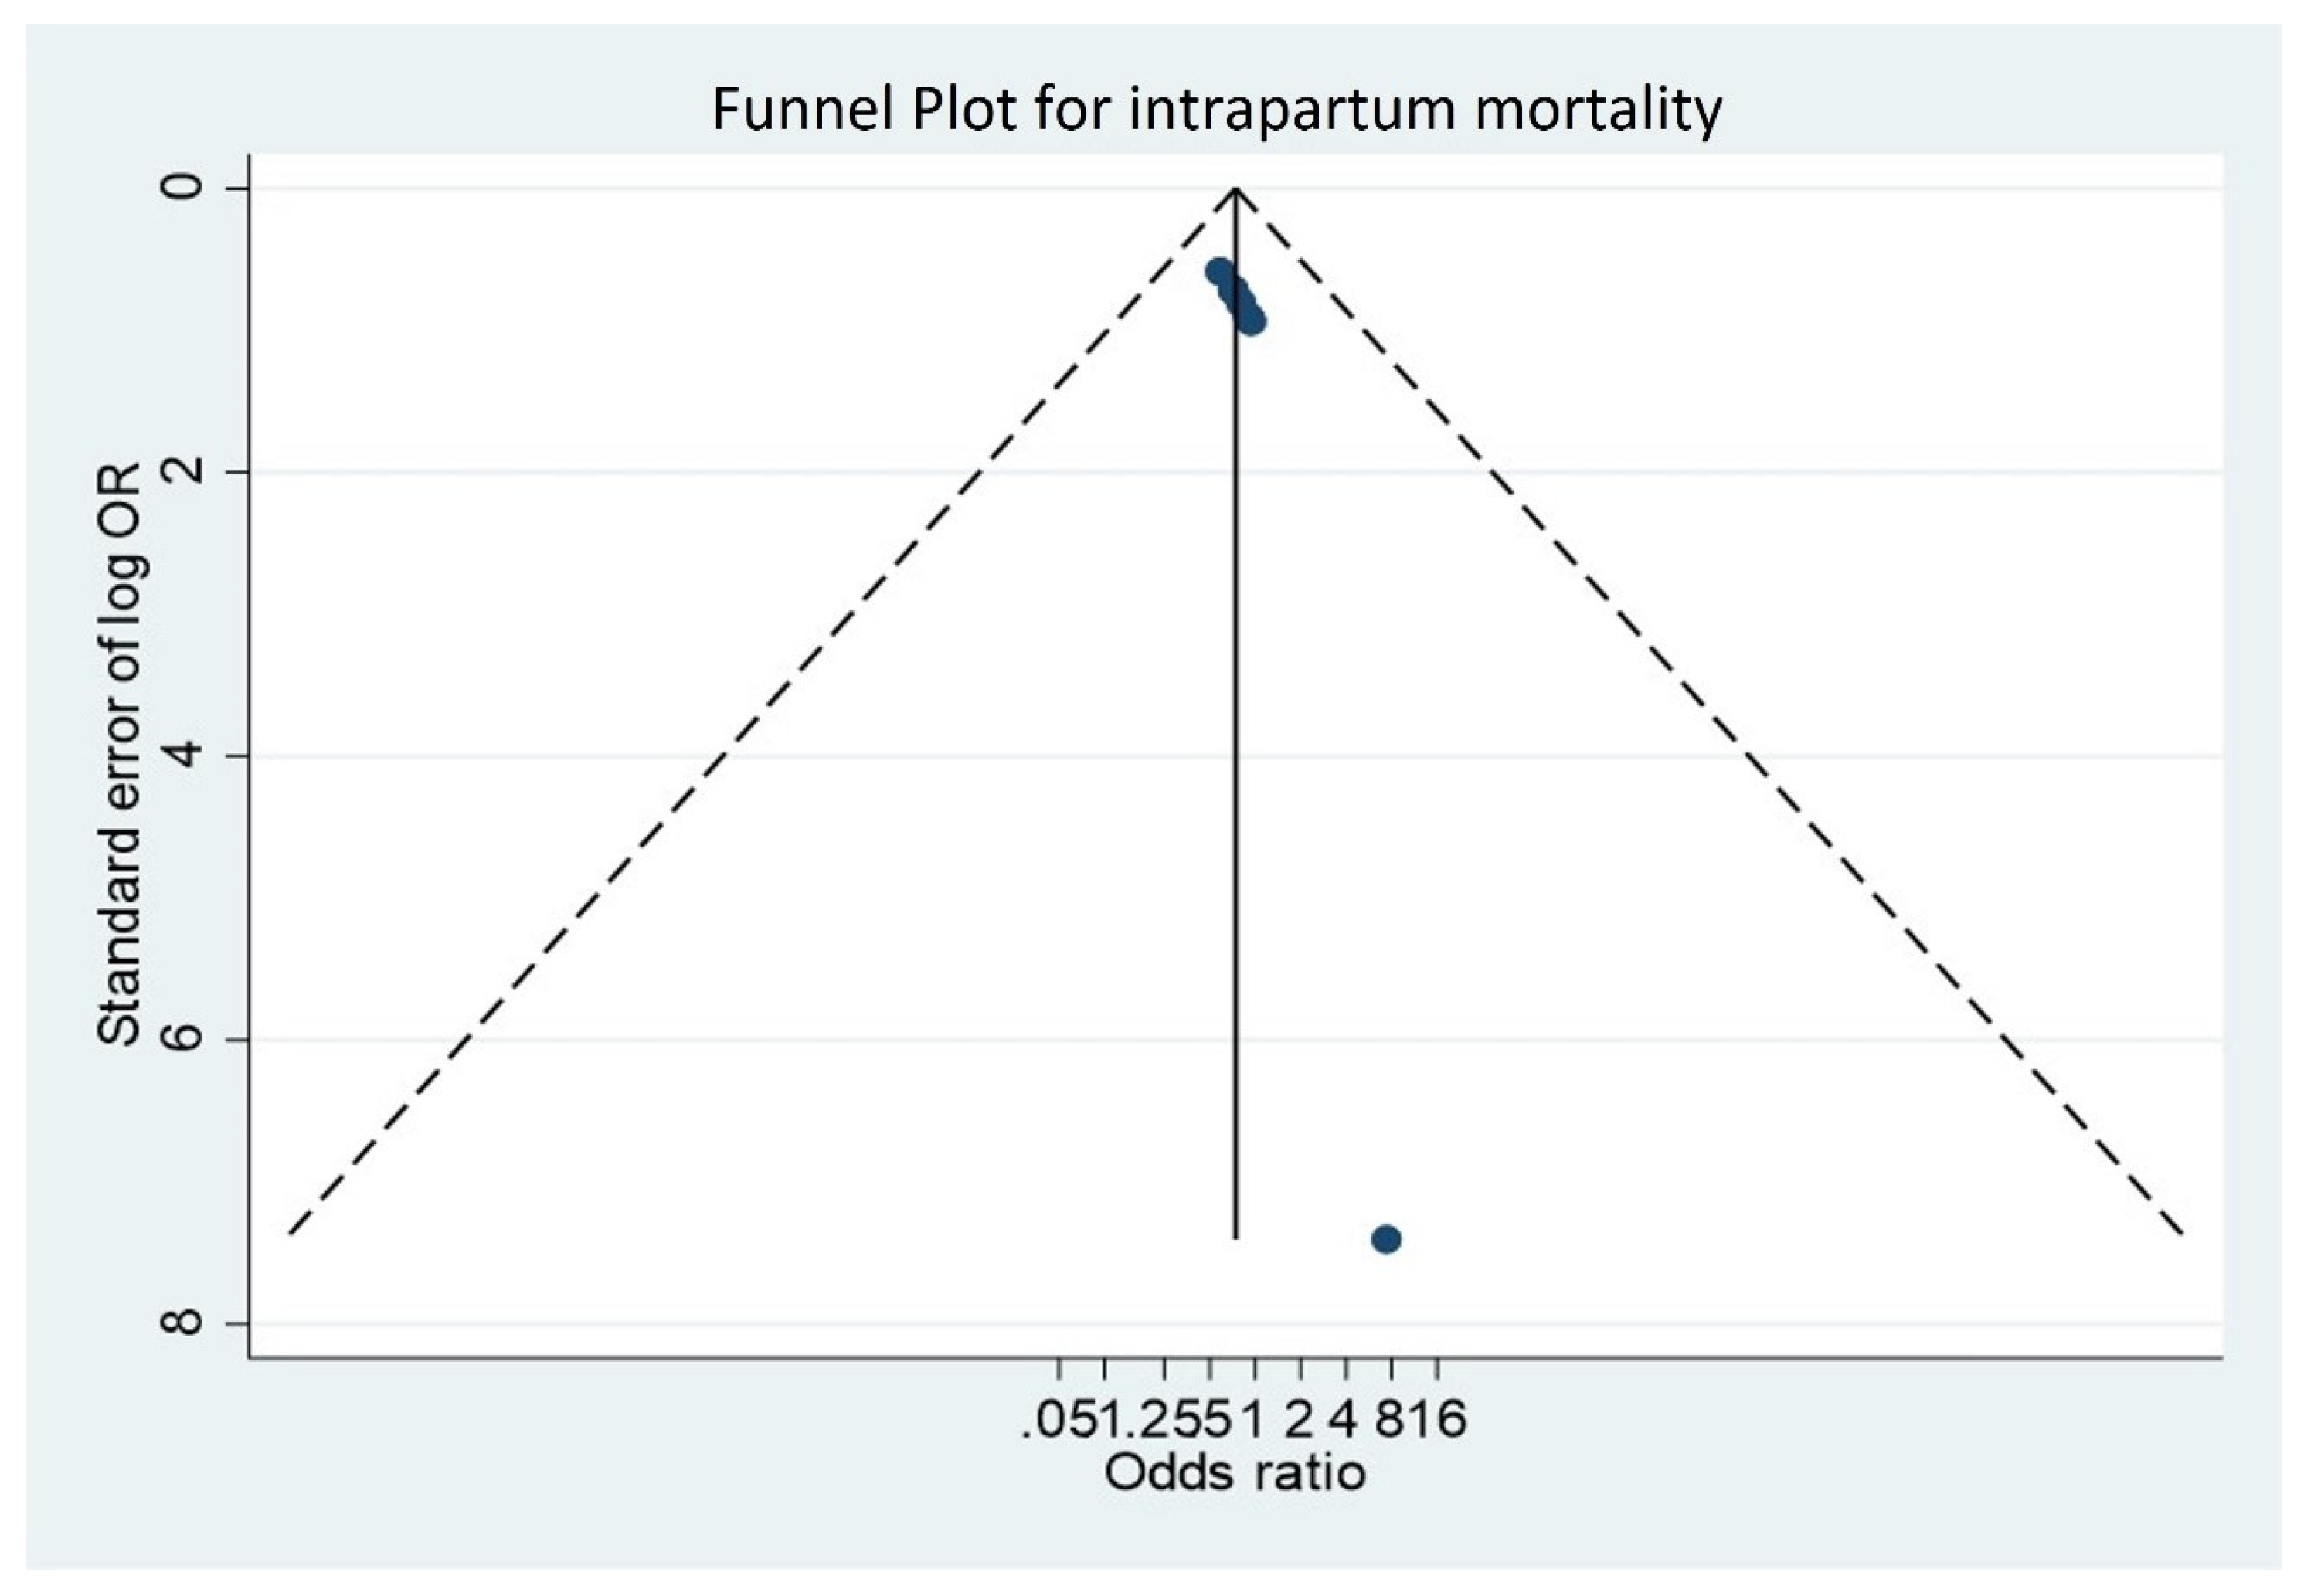The width and height of the screenshot is (2304, 1596).
Task: Select the isolated outlier data point near the bottom
Action: pyautogui.click(x=1386, y=1240)
